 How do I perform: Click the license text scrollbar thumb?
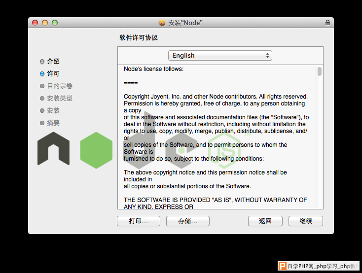320,71
